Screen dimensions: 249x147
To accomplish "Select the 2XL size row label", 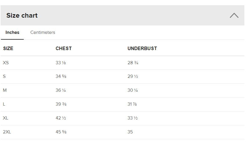I will coord(7,132).
